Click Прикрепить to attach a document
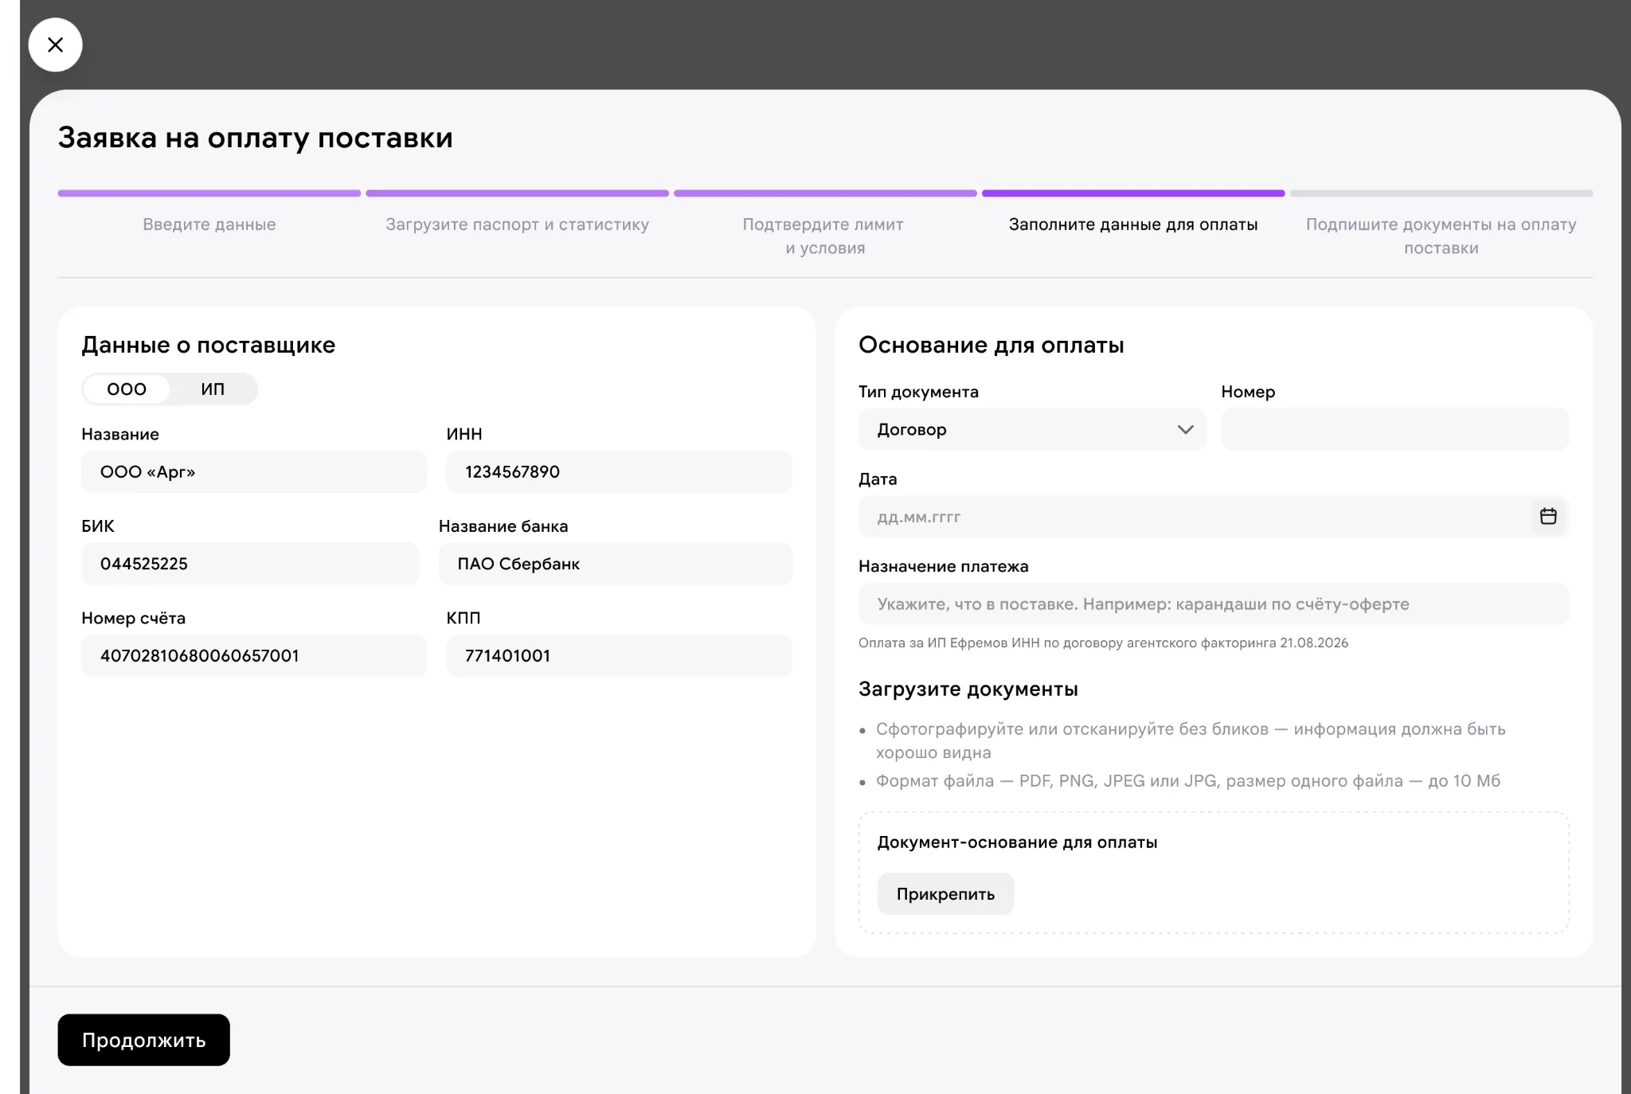 (945, 893)
